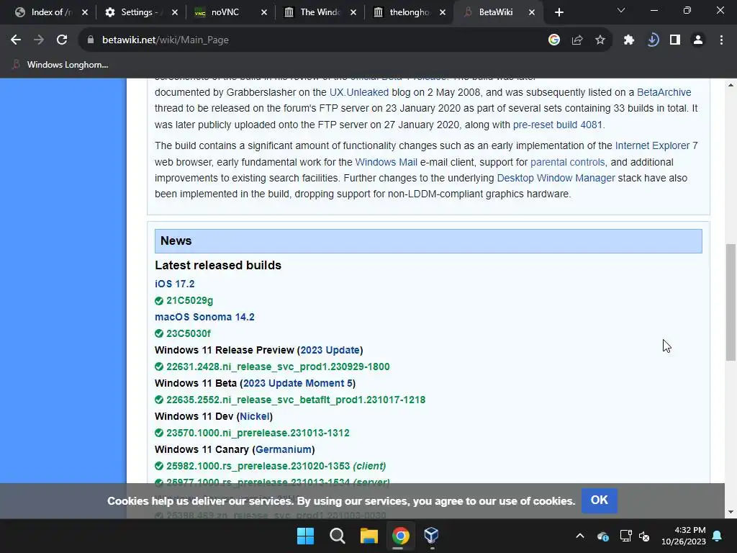Open tab search chevron in title bar

coord(621,10)
